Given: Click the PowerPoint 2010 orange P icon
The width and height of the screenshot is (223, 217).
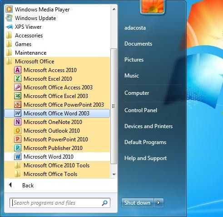Looking at the screenshot, I should 18,139.
